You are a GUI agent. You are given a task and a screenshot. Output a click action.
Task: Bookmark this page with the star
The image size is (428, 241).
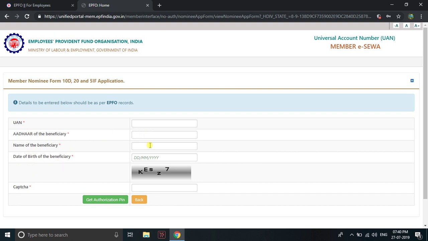tap(399, 16)
